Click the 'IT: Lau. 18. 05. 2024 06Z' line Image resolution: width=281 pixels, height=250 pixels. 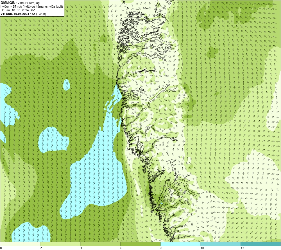(18, 10)
